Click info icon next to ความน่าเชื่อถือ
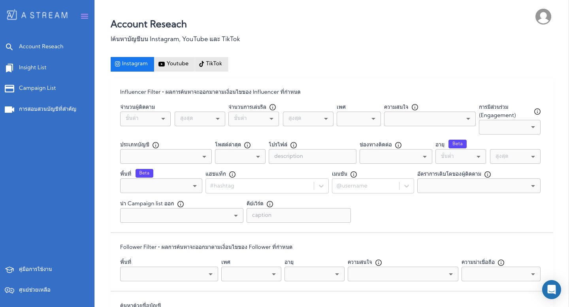 501,263
